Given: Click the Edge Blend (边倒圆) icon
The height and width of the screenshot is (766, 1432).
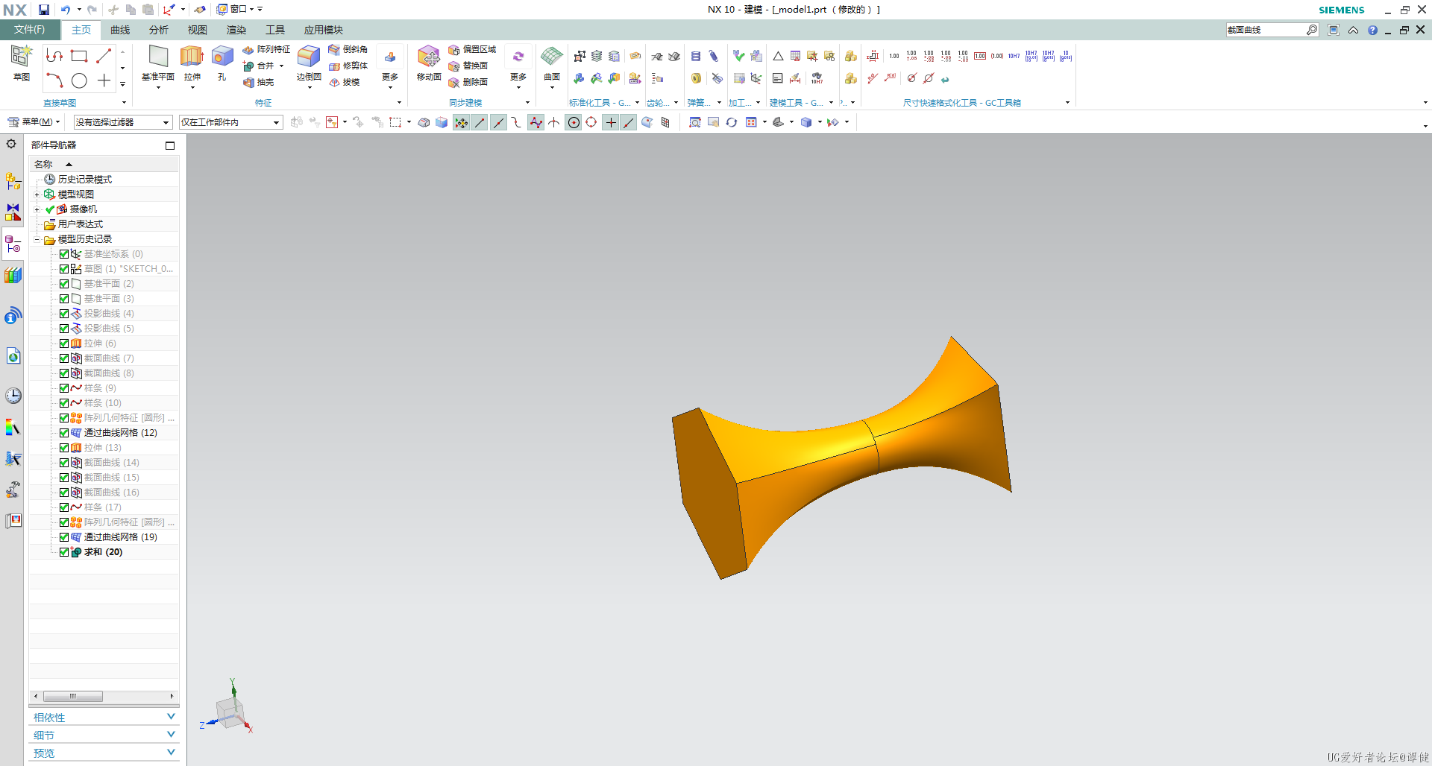Looking at the screenshot, I should (x=309, y=57).
